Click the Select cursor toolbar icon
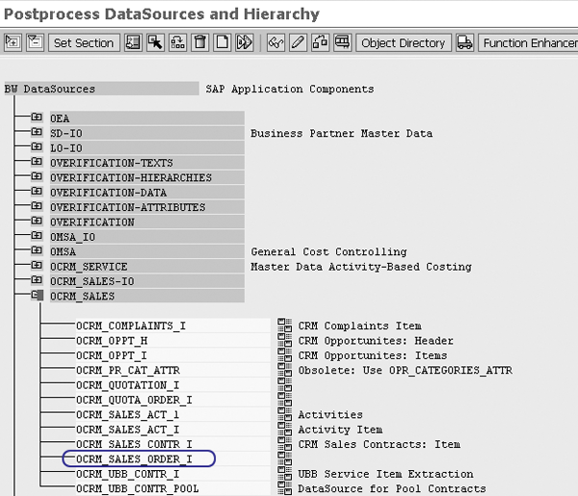The height and width of the screenshot is (496, 578). point(155,42)
